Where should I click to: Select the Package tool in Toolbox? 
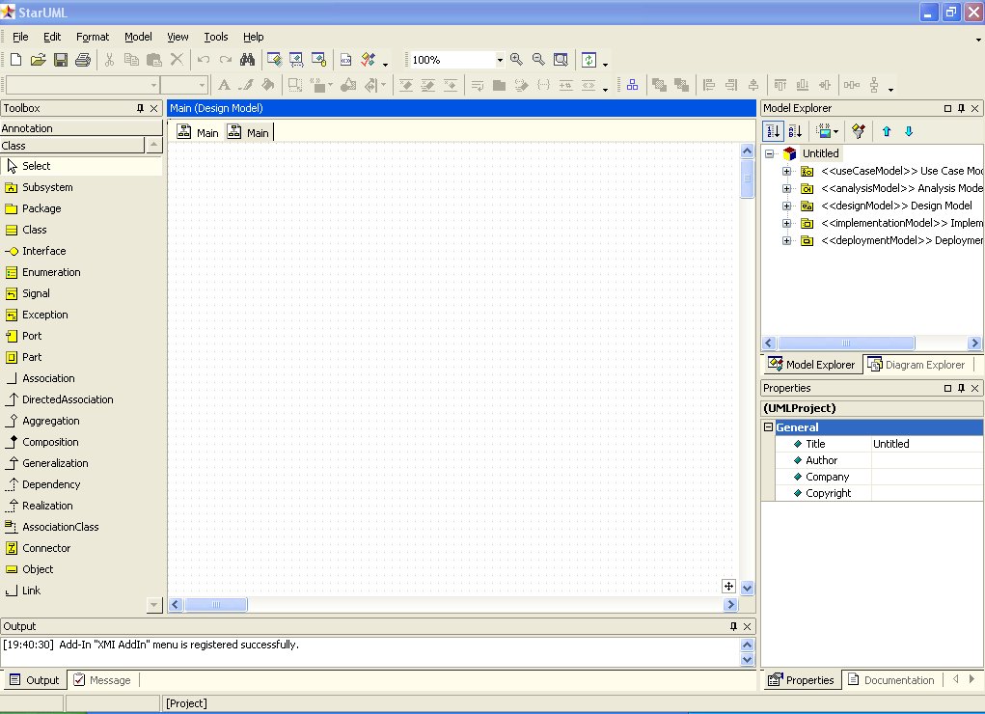tap(41, 208)
